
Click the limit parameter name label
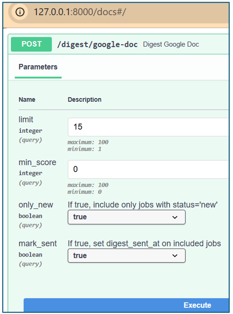[26, 120]
